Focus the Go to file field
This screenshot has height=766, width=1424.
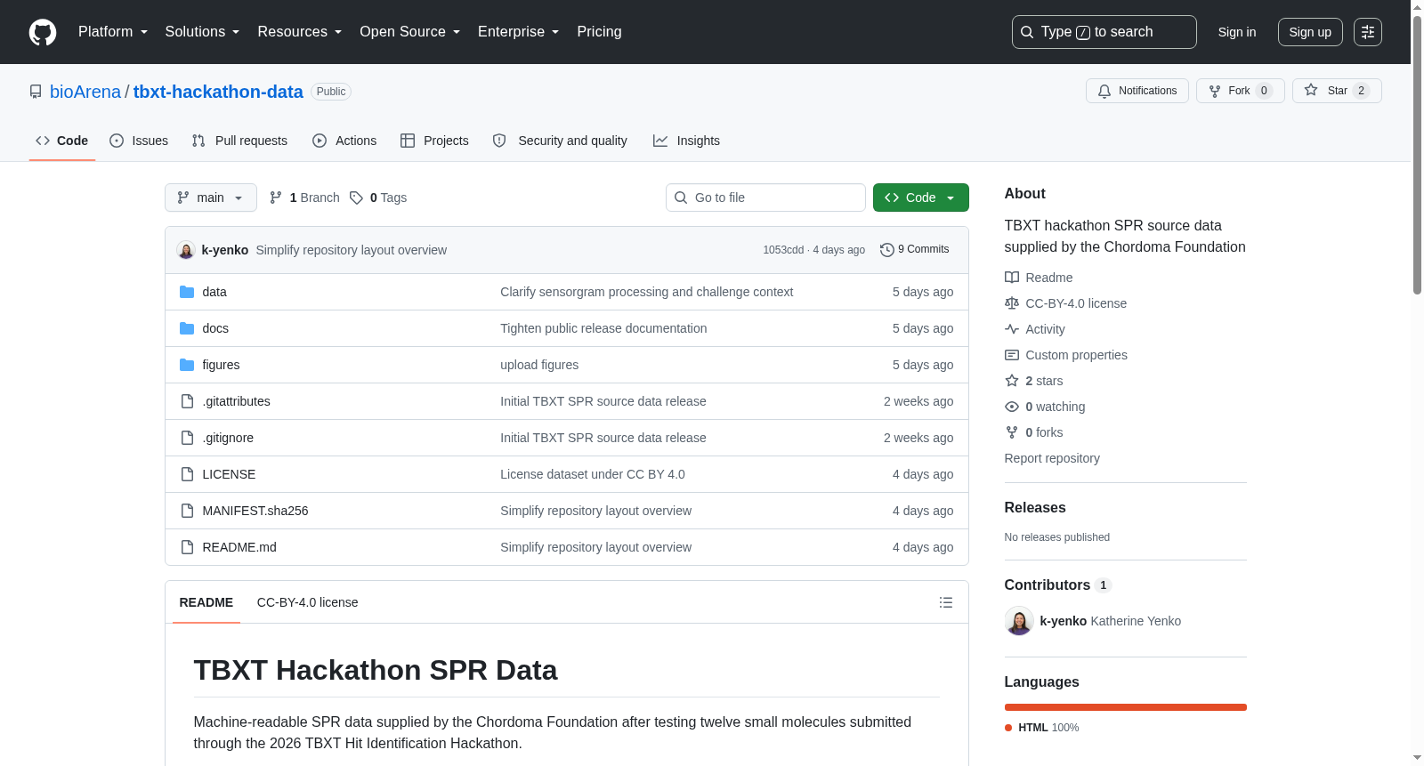[765, 198]
